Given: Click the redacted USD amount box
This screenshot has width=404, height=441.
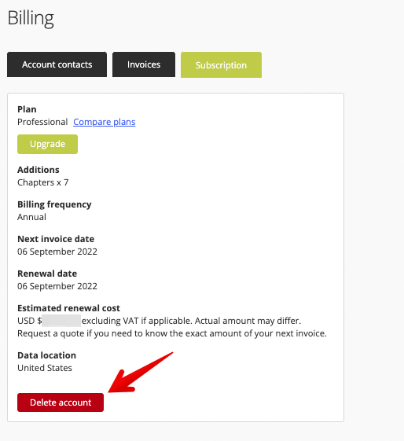Looking at the screenshot, I should tap(61, 321).
